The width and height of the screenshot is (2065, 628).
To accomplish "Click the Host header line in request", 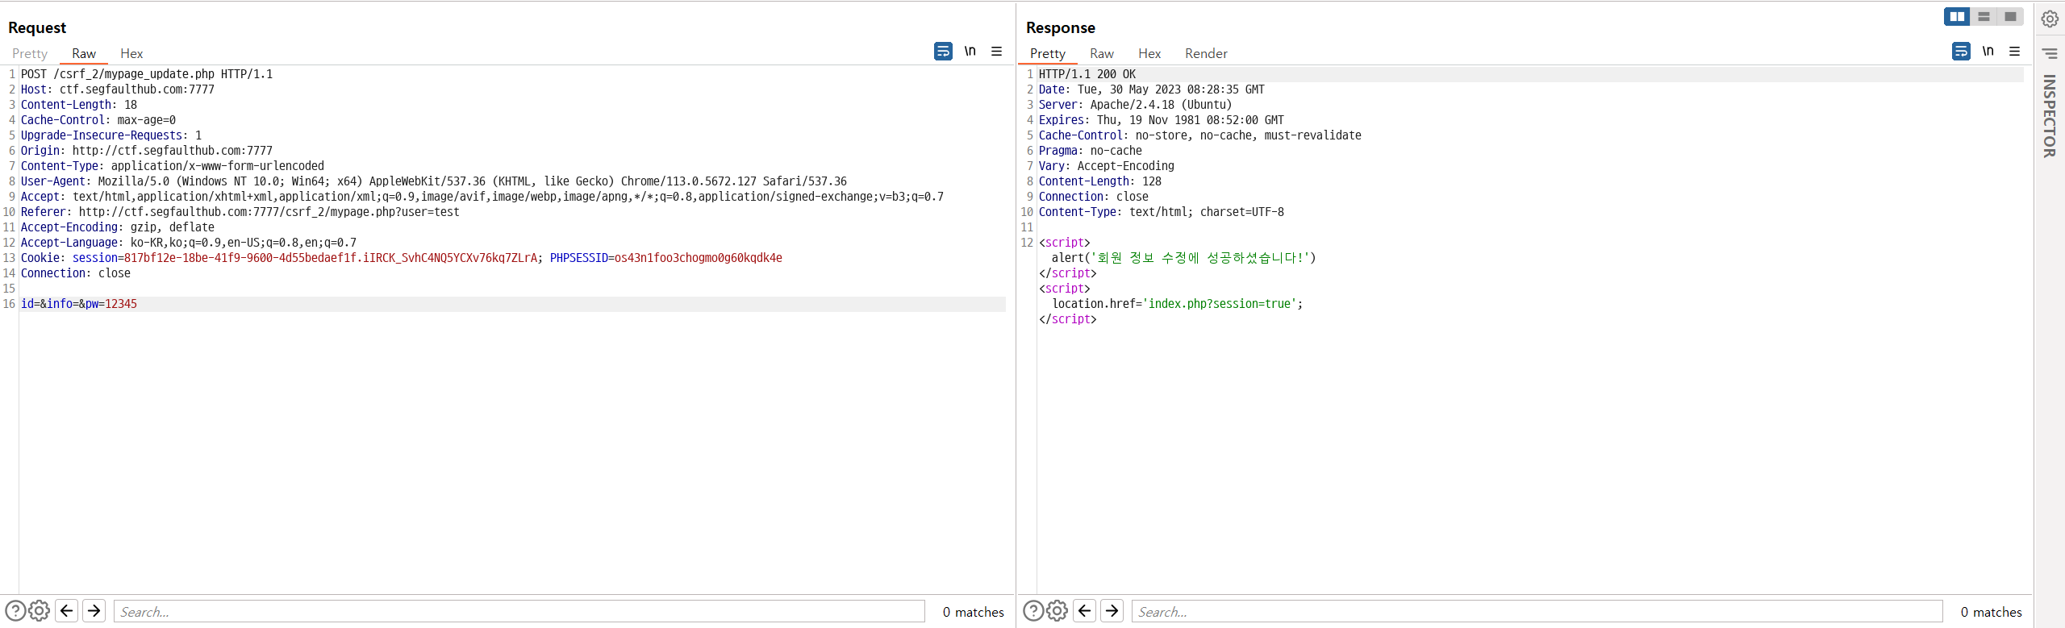I will tap(118, 89).
